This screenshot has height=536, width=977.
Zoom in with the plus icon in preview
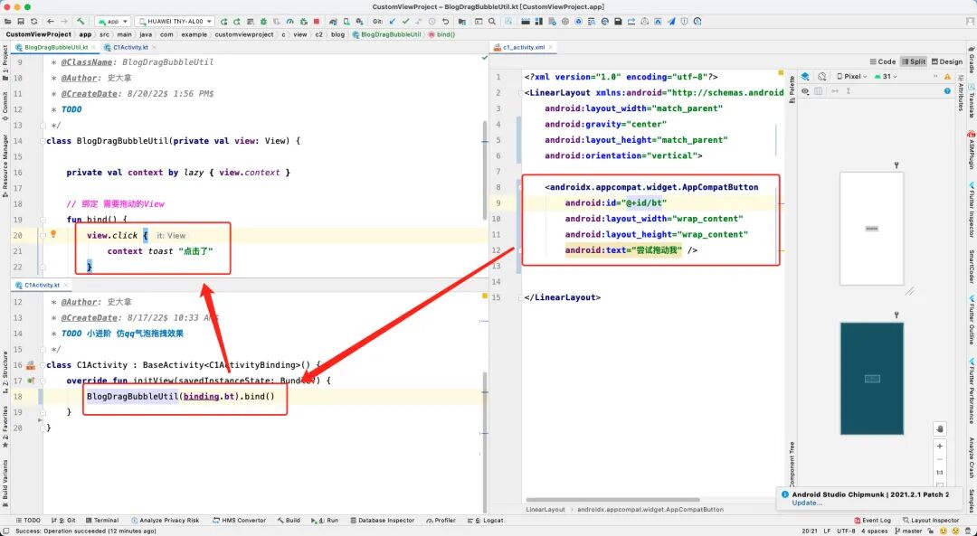940,446
